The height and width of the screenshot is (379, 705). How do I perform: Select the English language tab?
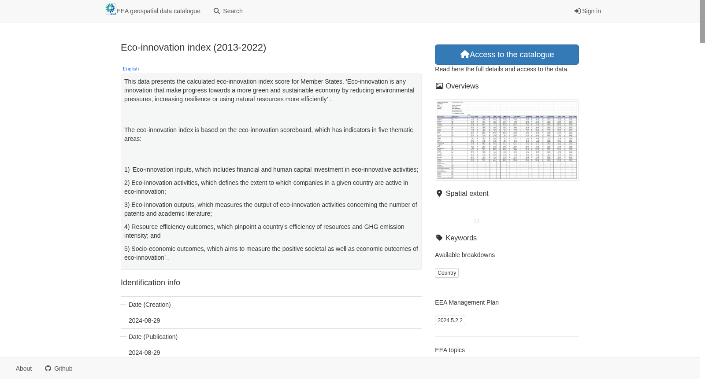[x=131, y=69]
